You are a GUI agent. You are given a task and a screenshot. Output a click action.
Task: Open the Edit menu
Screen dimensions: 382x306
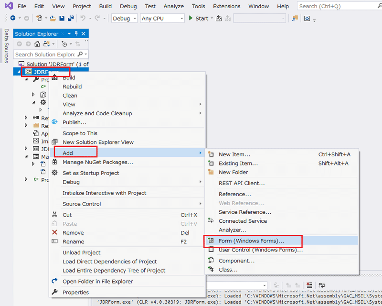point(39,6)
